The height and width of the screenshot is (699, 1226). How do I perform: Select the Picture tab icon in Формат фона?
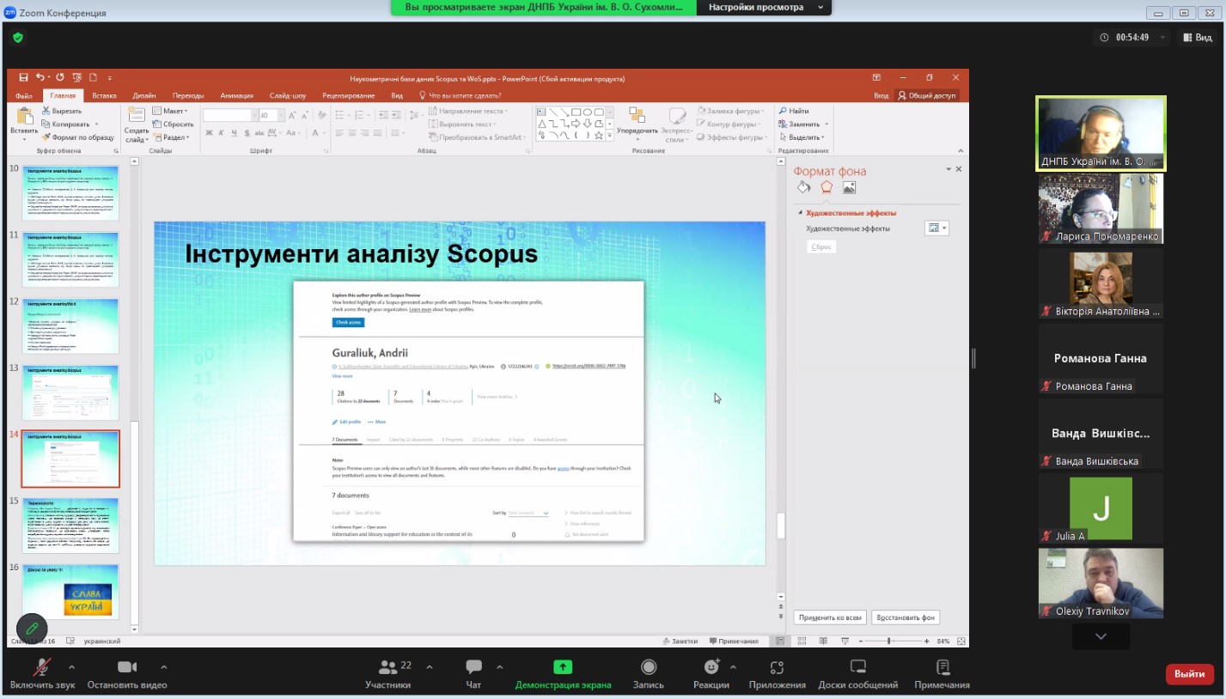[x=849, y=187]
